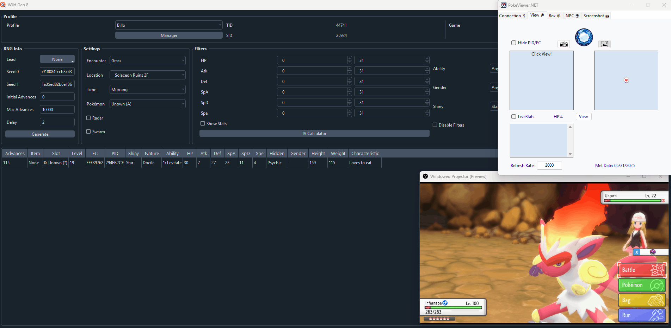Open the Shiny filter dropdown
671x328 pixels.
click(494, 107)
